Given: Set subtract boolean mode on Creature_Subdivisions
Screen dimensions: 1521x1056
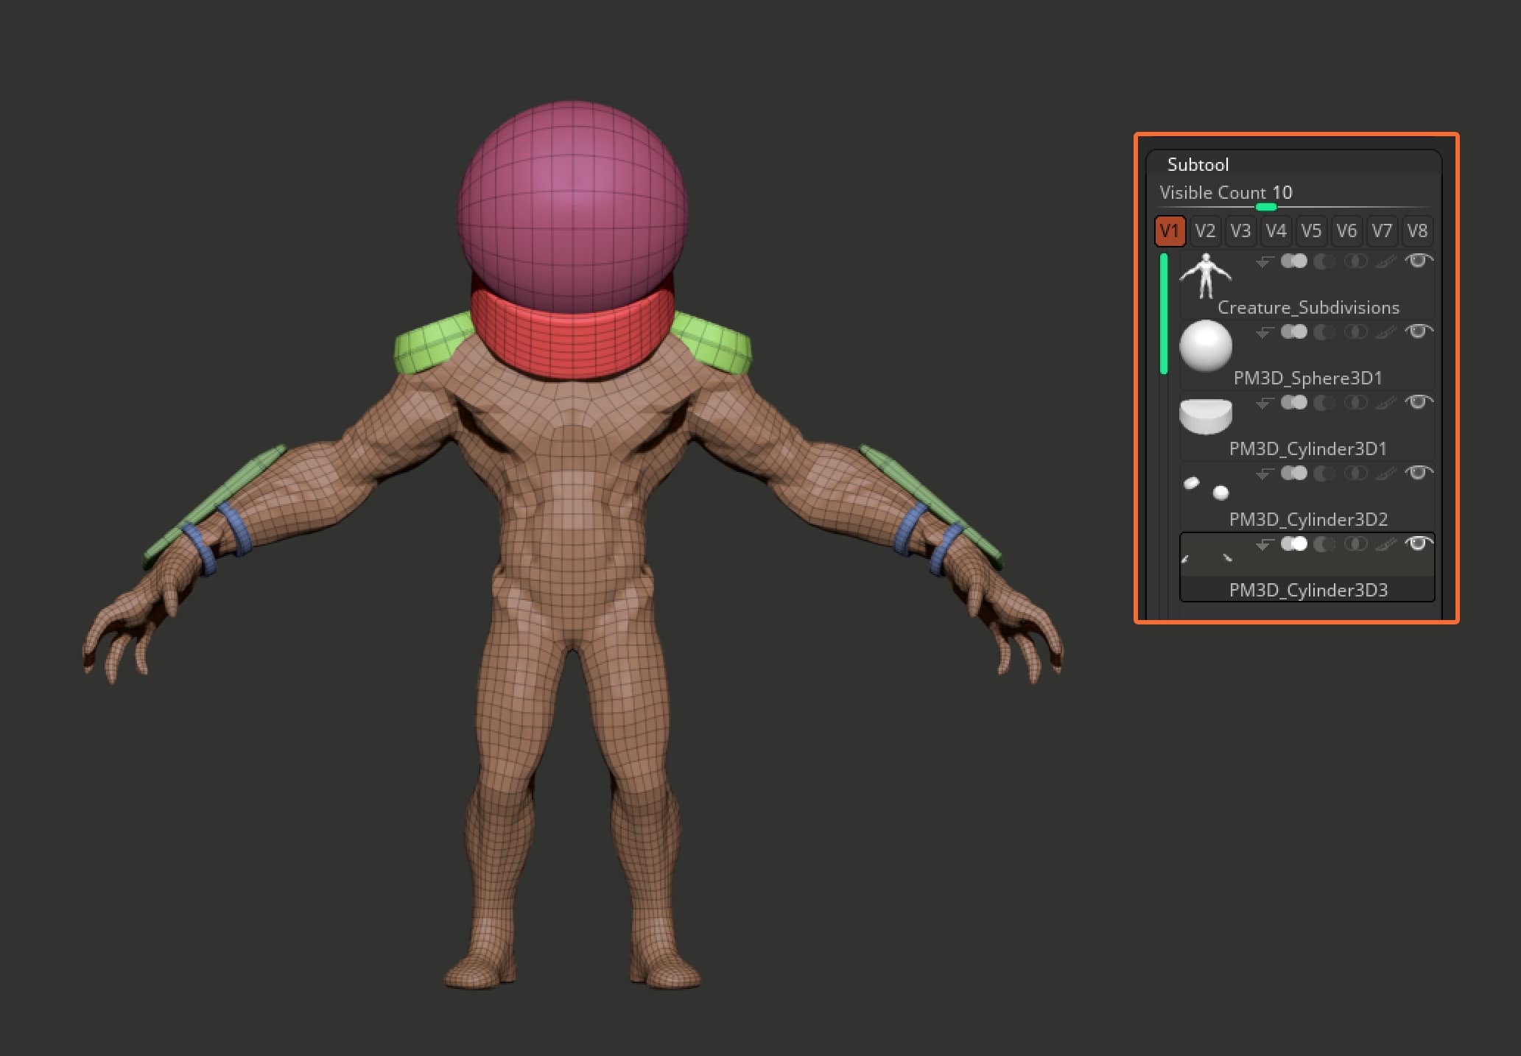Looking at the screenshot, I should (1324, 261).
